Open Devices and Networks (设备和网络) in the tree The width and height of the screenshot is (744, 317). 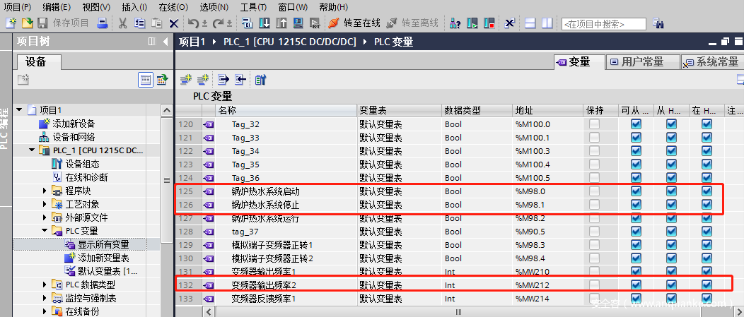pyautogui.click(x=74, y=137)
